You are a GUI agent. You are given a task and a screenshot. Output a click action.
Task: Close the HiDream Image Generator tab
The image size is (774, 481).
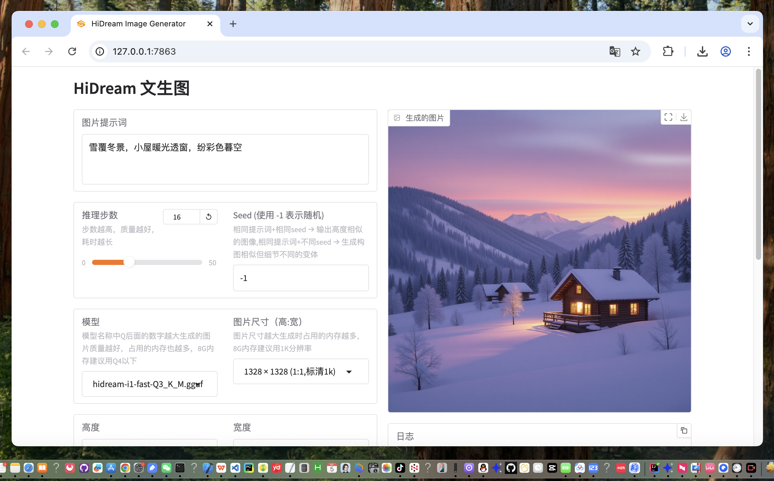coord(210,24)
